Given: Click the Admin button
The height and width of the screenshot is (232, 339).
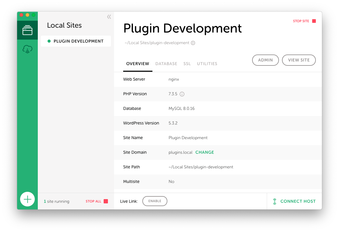Looking at the screenshot, I should pos(265,60).
